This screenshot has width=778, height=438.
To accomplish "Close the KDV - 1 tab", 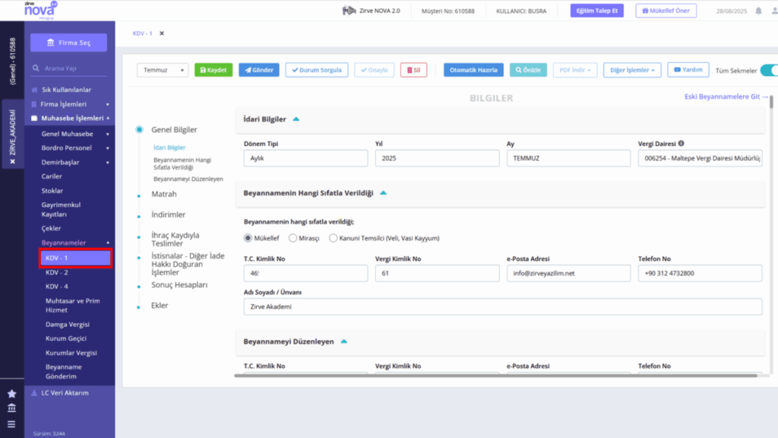I will pyautogui.click(x=162, y=33).
